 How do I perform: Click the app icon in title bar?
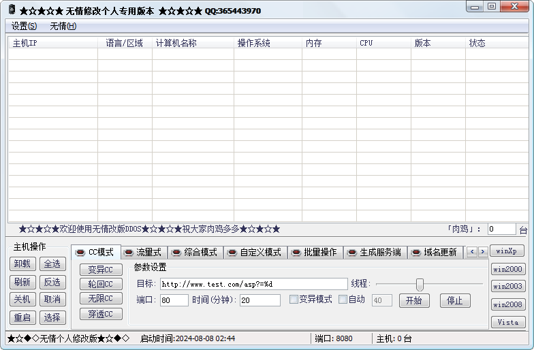[x=11, y=10]
